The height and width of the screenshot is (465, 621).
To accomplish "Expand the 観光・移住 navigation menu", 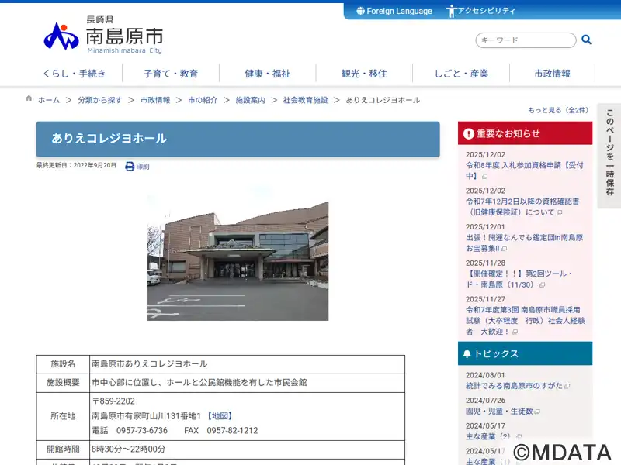I will click(x=364, y=74).
